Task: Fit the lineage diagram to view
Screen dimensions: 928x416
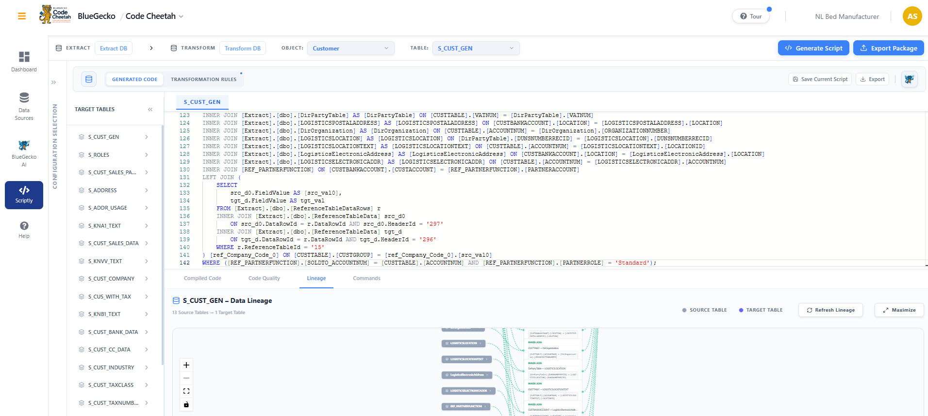Action: [x=186, y=391]
